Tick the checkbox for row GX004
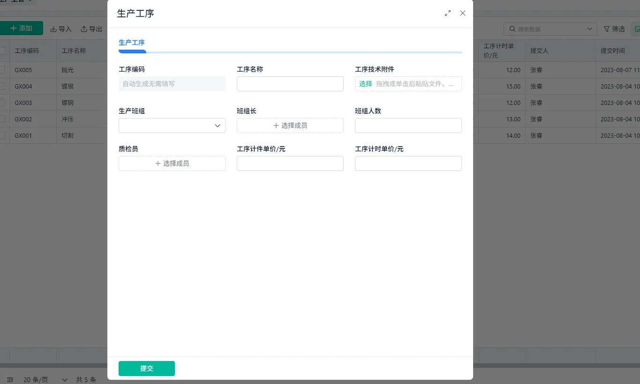This screenshot has width=640, height=384. (2, 86)
